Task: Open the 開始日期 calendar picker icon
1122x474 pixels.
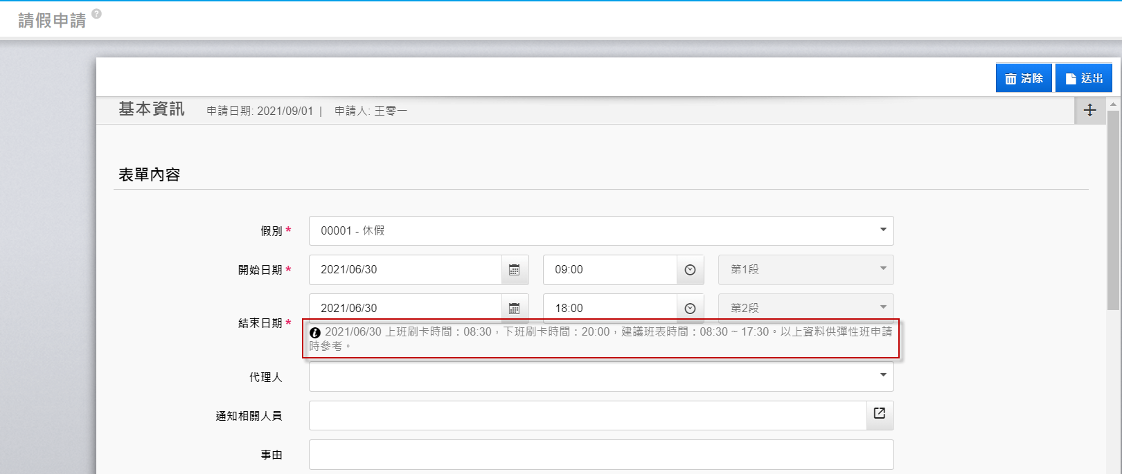Action: [514, 270]
